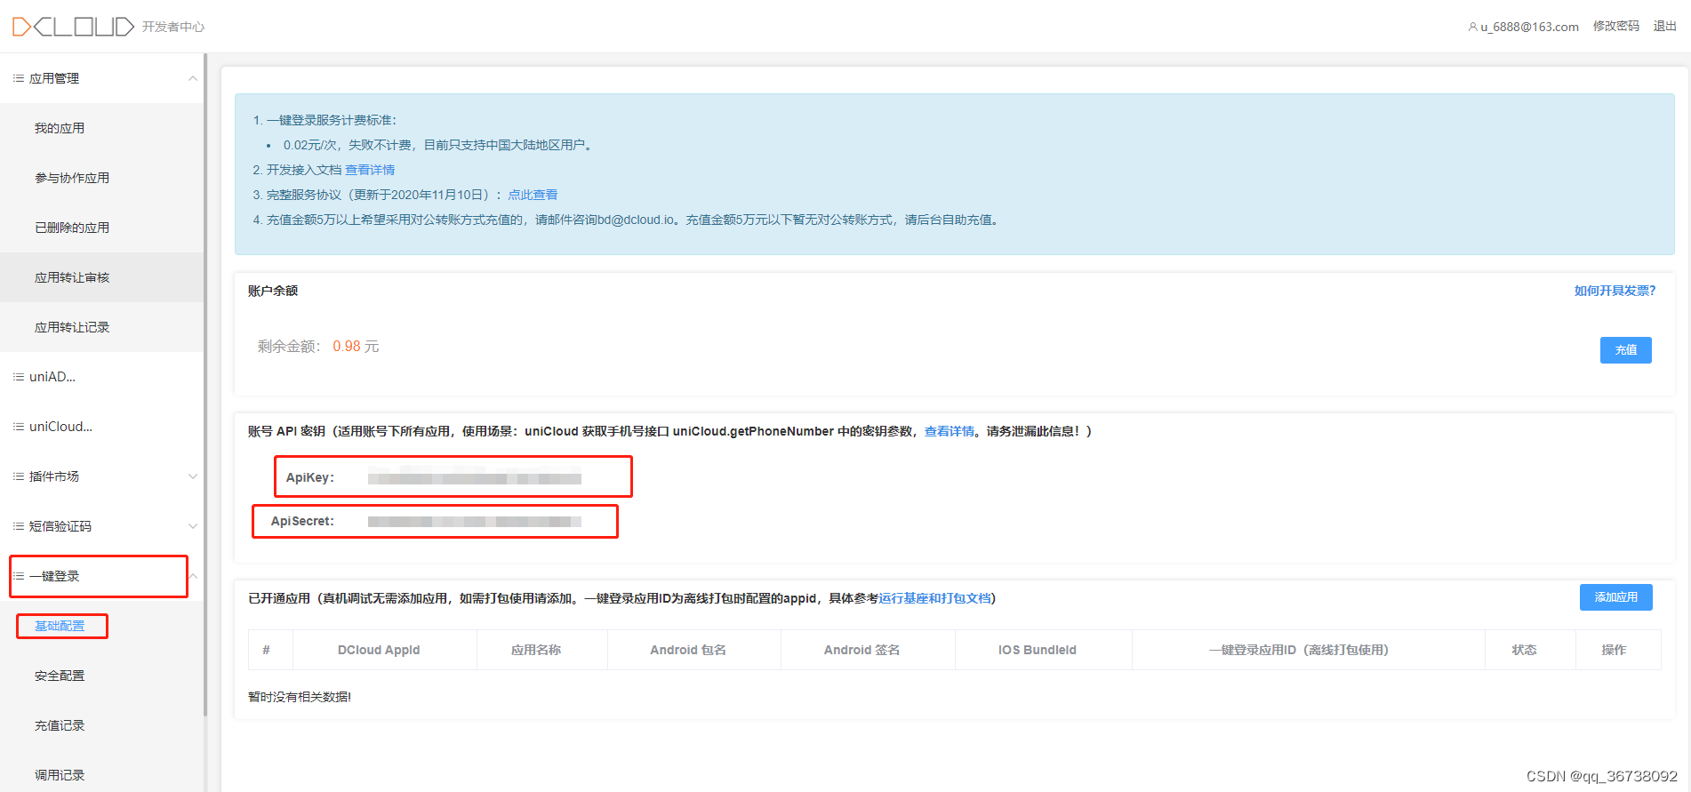Click the 添加应用 button

point(1615,597)
